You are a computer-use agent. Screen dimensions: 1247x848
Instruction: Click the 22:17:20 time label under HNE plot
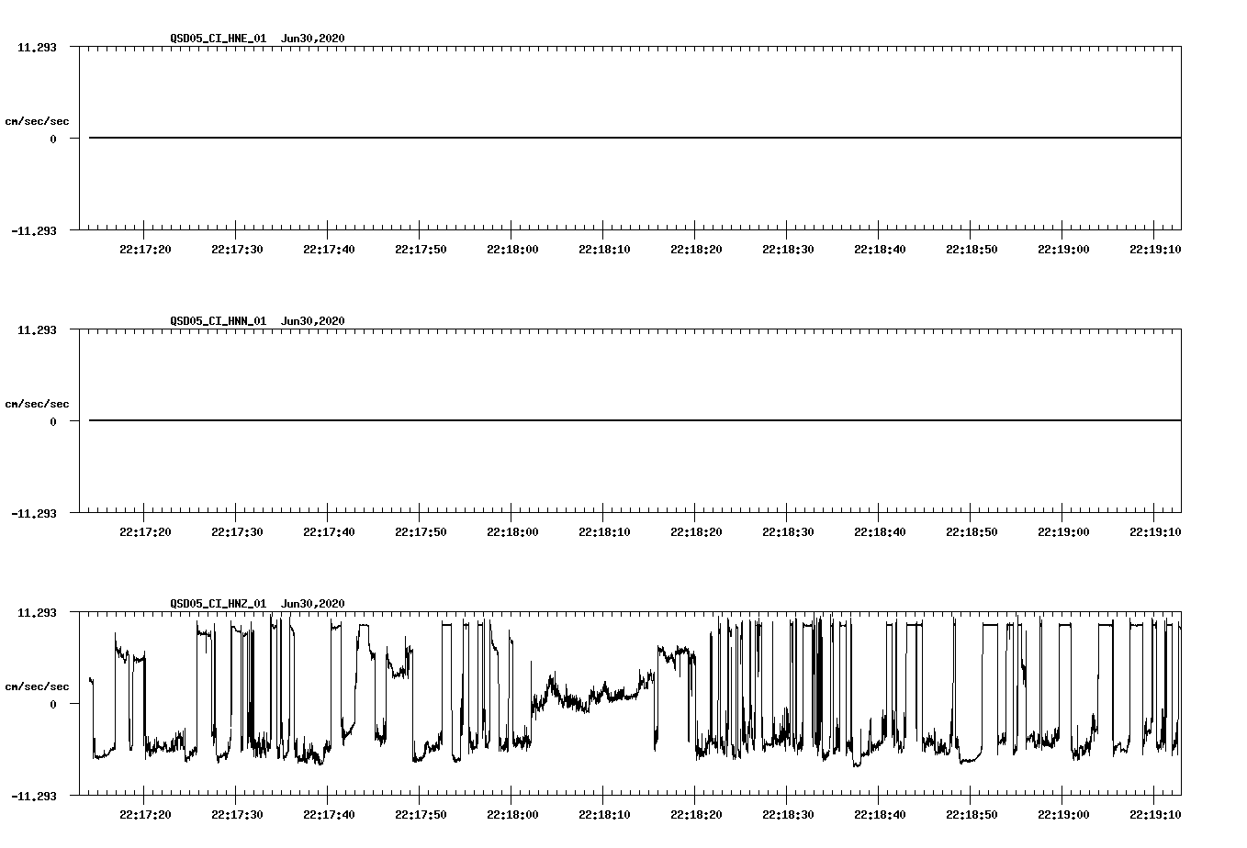[145, 250]
